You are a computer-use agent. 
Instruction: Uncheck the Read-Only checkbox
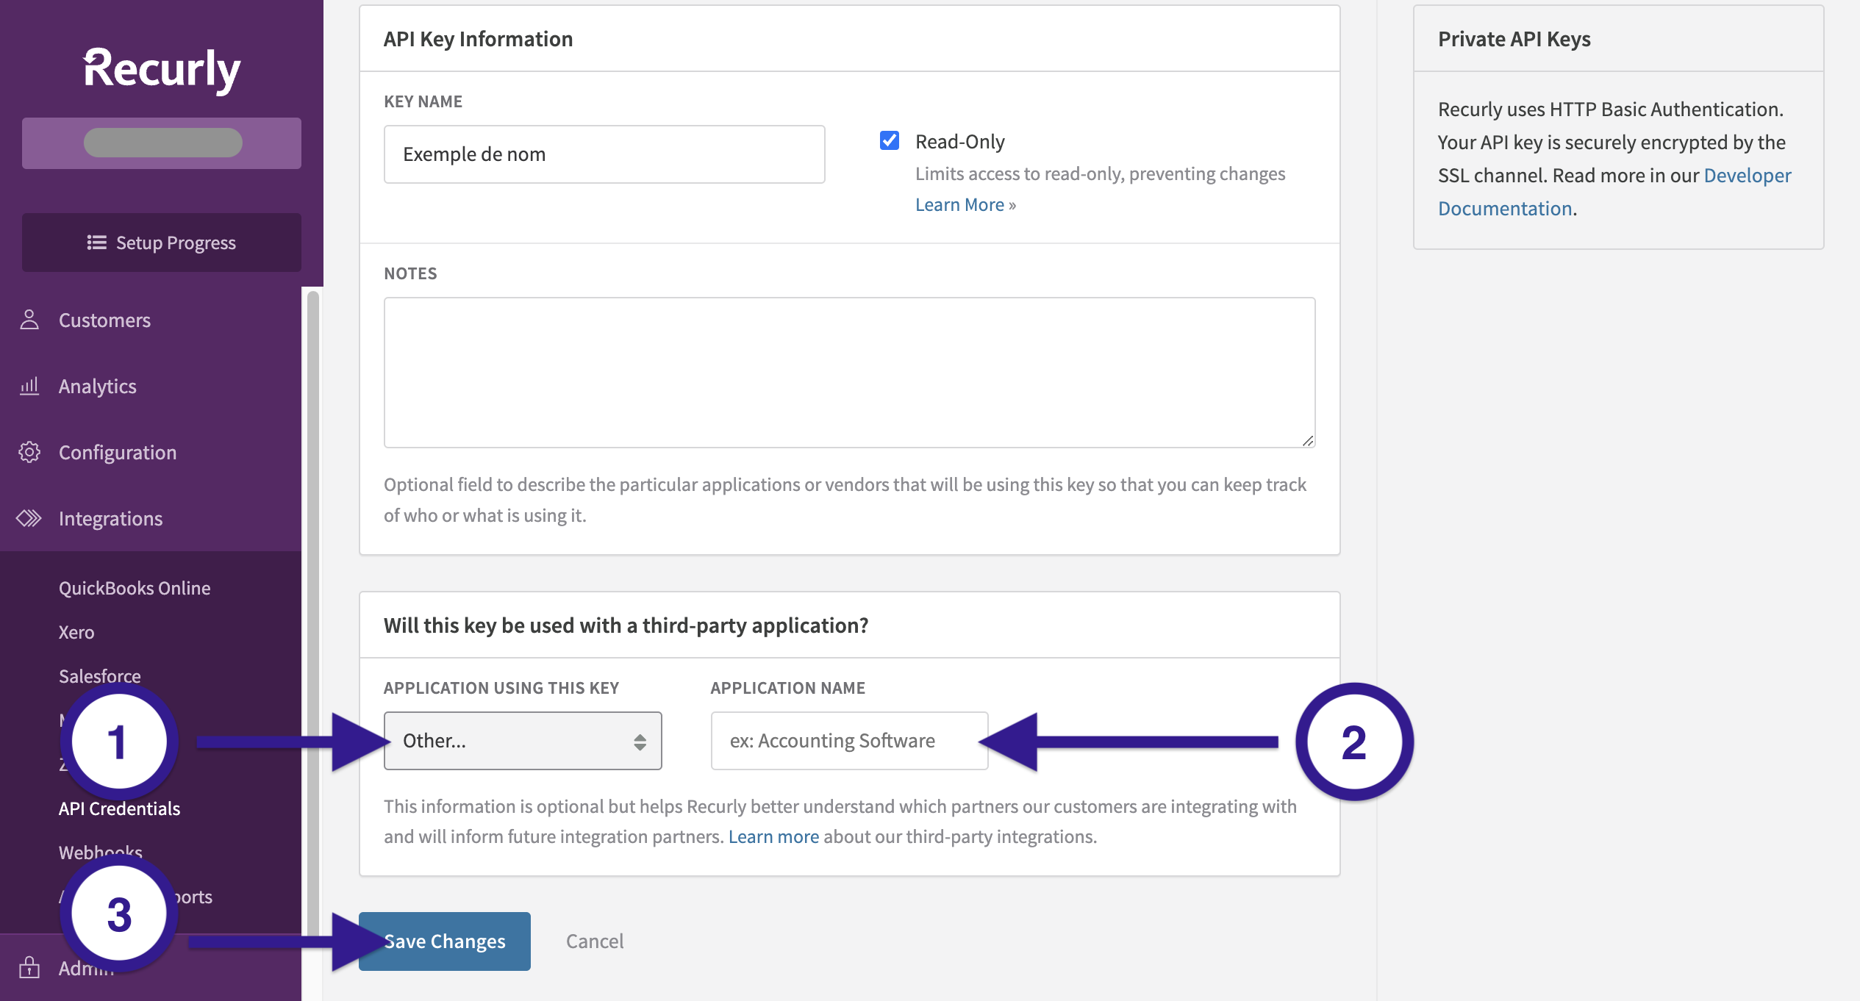pyautogui.click(x=890, y=140)
